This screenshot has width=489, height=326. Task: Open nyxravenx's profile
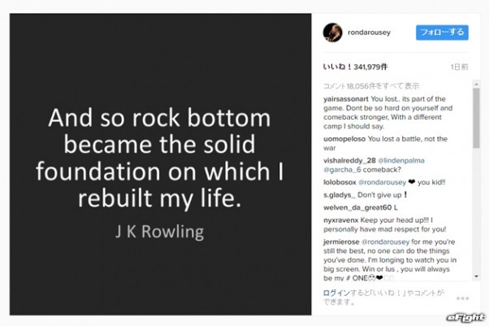pyautogui.click(x=341, y=220)
